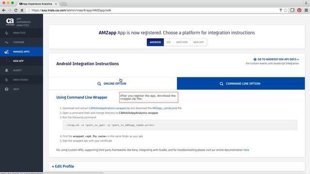Click the Manage Apps gears icon
310x174 pixels.
[6, 52]
